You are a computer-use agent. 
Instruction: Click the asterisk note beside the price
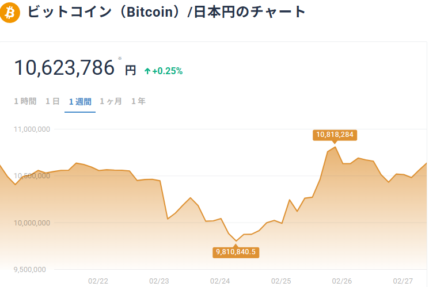(120, 59)
